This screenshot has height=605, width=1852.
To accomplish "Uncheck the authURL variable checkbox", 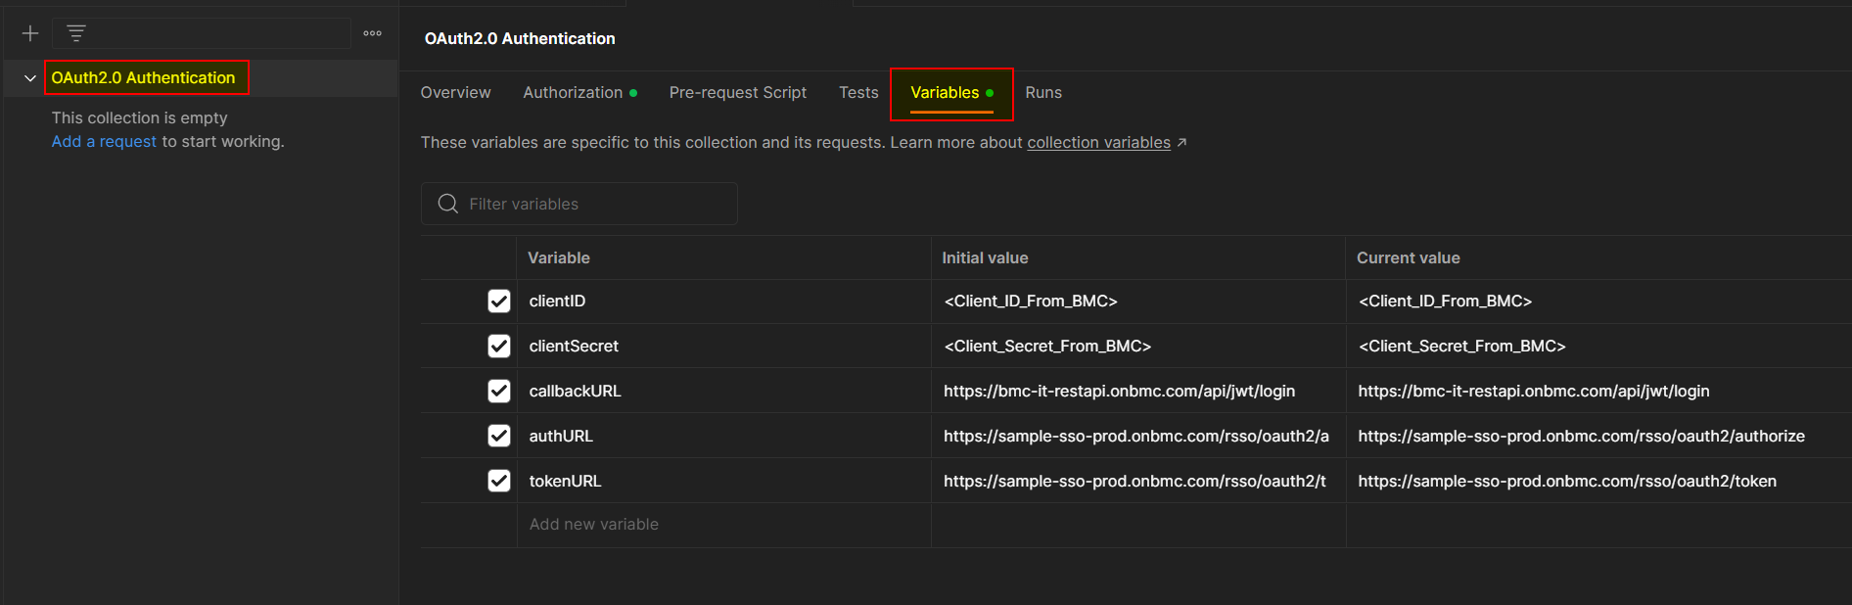I will (499, 437).
